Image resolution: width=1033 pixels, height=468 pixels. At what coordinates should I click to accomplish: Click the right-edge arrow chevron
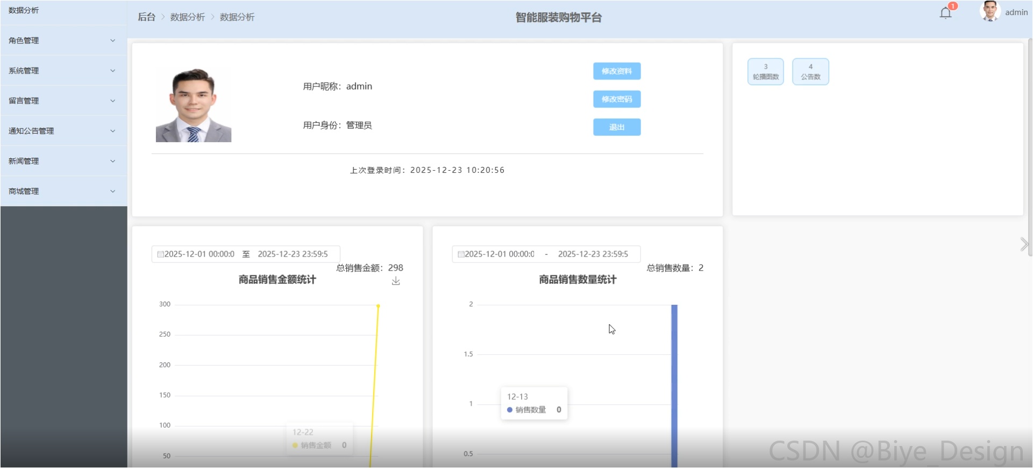coord(1024,244)
